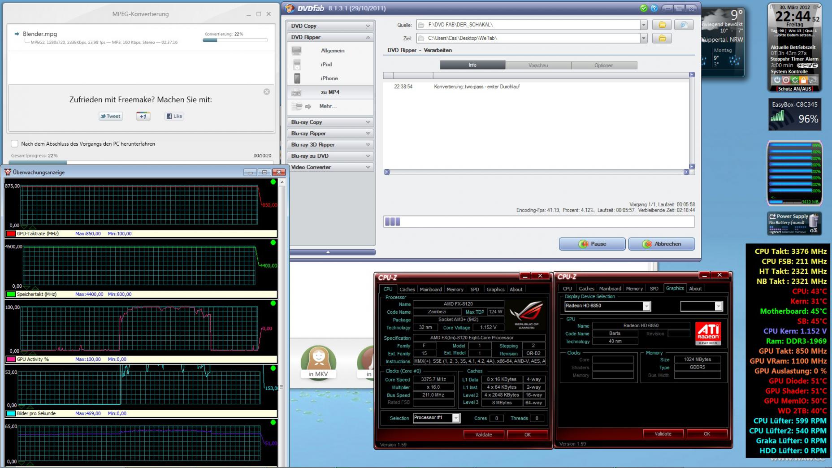Image resolution: width=832 pixels, height=468 pixels.
Task: Open the Ziel path dropdown
Action: pos(644,38)
